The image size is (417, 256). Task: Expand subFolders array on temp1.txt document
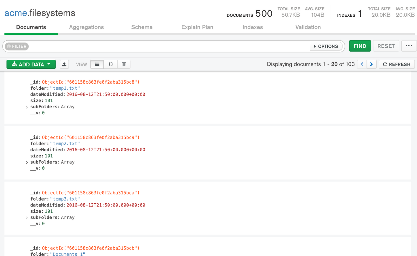click(27, 107)
